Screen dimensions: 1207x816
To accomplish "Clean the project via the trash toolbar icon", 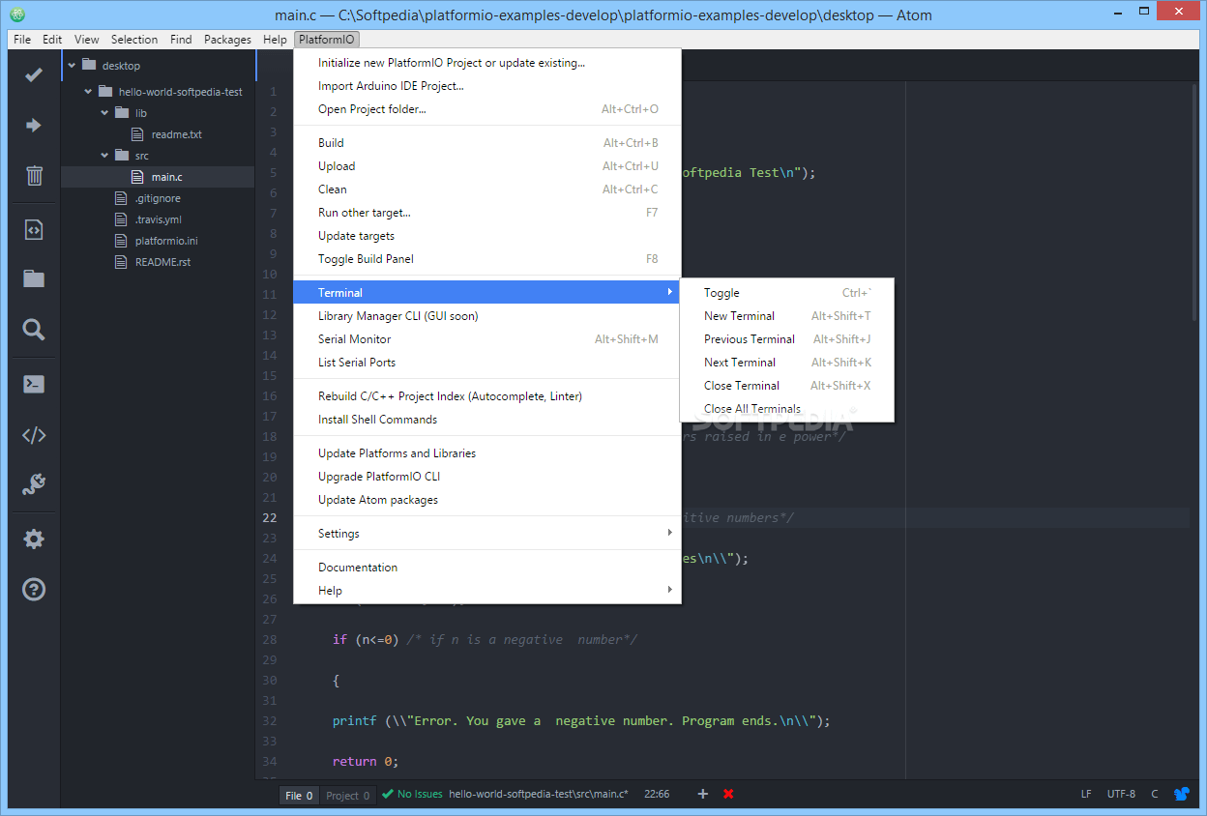I will (x=32, y=176).
